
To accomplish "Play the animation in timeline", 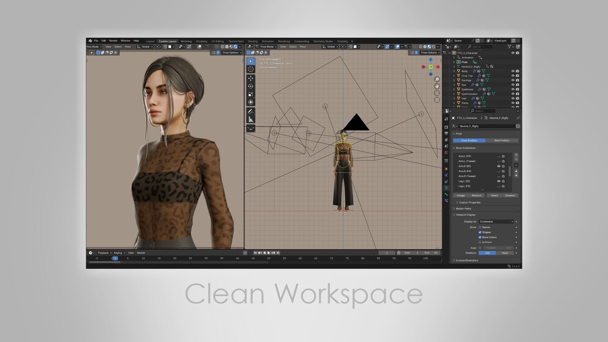I will pyautogui.click(x=269, y=253).
